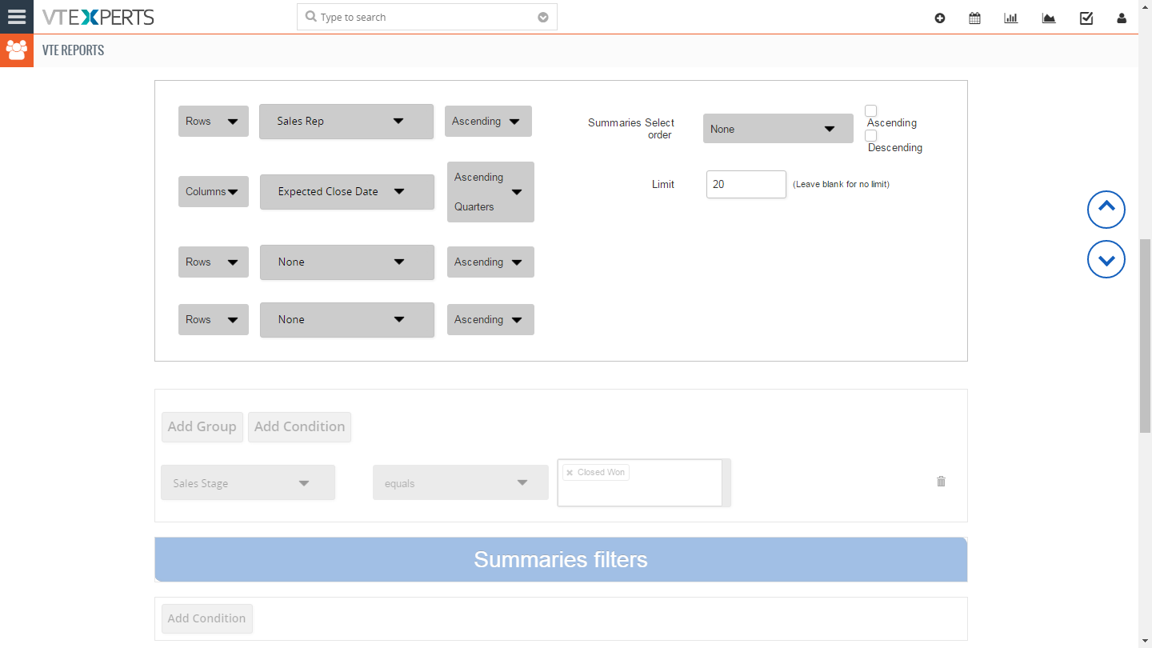Open the hamburger main menu
Viewport: 1152px width, 648px height.
[17, 17]
